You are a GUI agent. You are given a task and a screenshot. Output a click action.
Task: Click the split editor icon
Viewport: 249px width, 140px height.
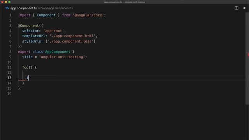(x=237, y=8)
